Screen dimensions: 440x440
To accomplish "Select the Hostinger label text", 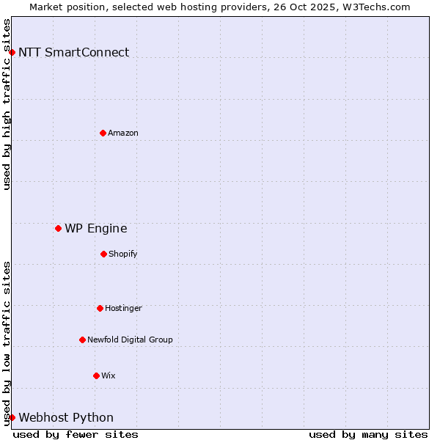I will [123, 308].
